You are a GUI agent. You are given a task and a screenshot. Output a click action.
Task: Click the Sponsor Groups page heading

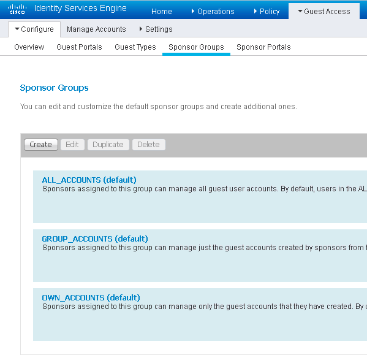tap(54, 88)
